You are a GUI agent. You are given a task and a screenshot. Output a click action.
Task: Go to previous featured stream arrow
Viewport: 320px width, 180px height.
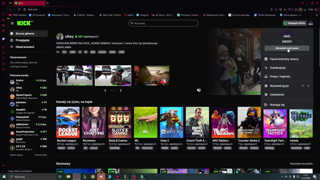click(105, 90)
